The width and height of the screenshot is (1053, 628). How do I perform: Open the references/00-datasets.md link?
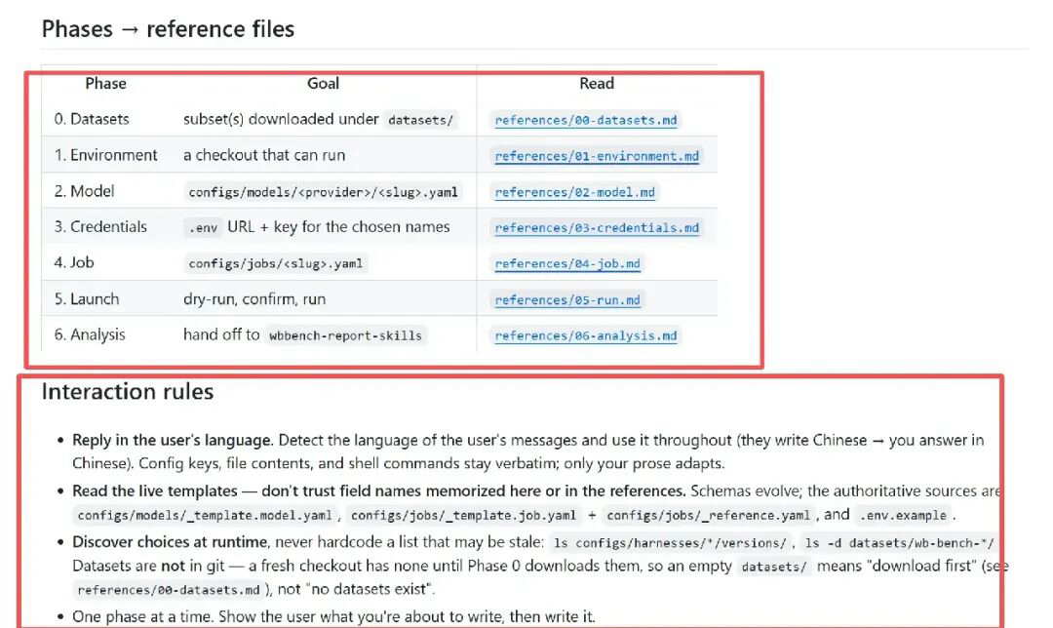point(586,120)
